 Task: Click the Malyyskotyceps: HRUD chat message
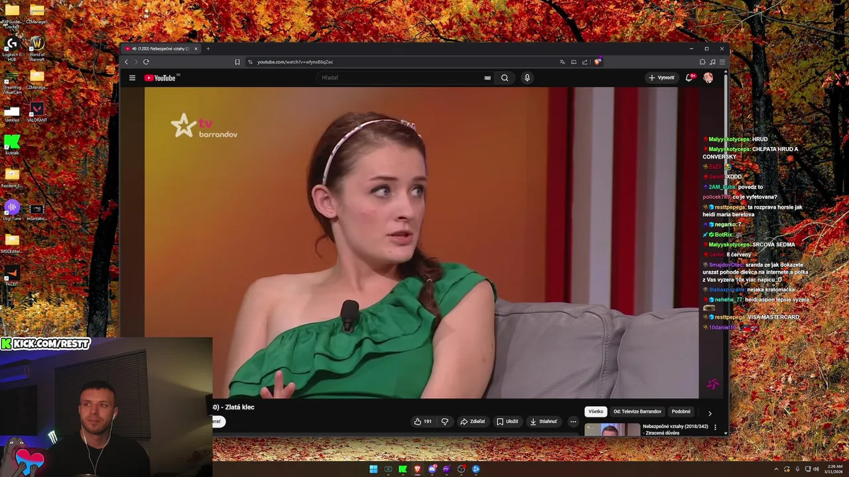736,139
